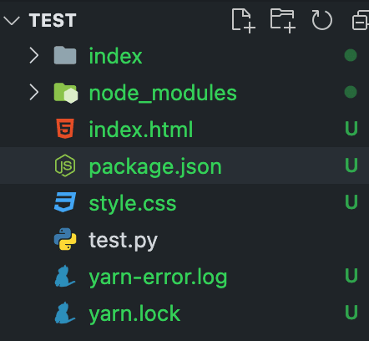
Task: Expand the index folder arrow
Action: (34, 55)
